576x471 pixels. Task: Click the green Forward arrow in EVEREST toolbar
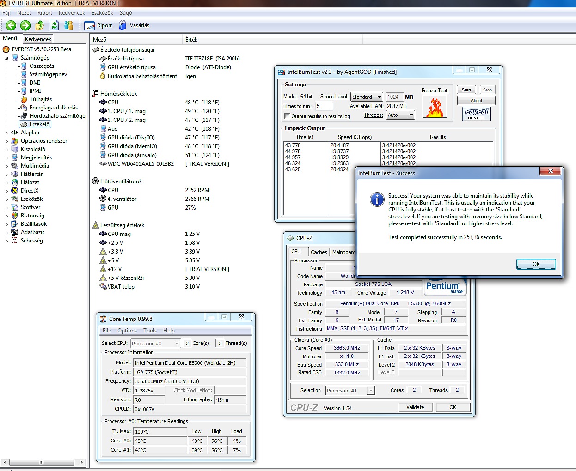(25, 25)
